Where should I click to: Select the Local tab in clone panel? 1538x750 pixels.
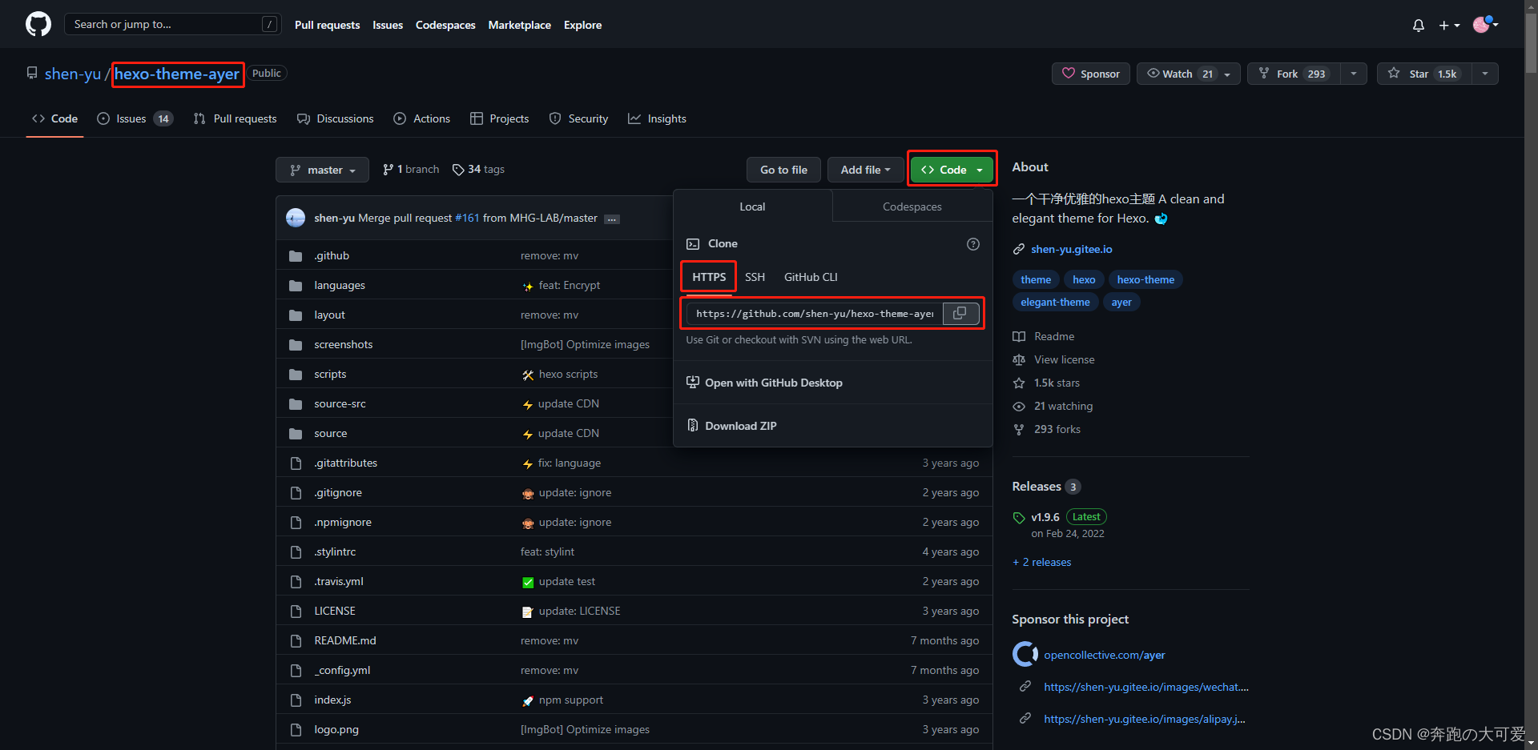pos(752,207)
